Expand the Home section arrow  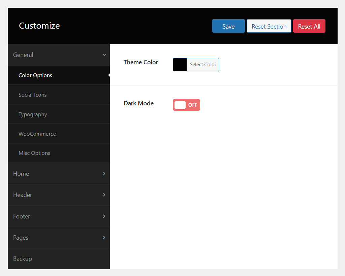[104, 173]
